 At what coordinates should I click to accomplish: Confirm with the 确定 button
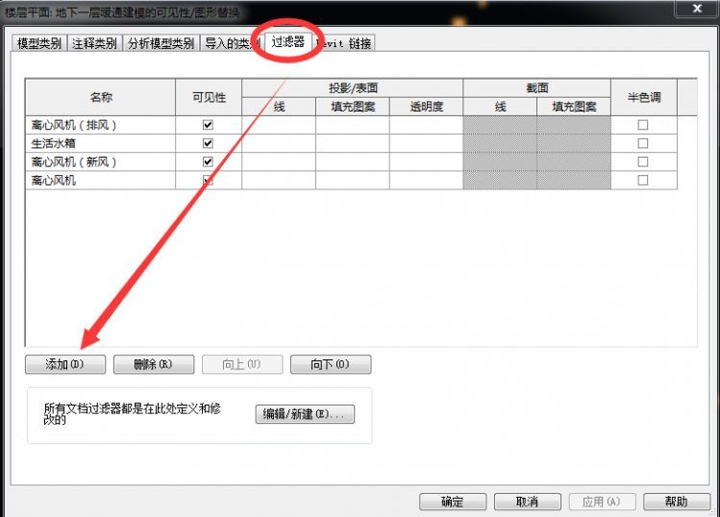(453, 502)
